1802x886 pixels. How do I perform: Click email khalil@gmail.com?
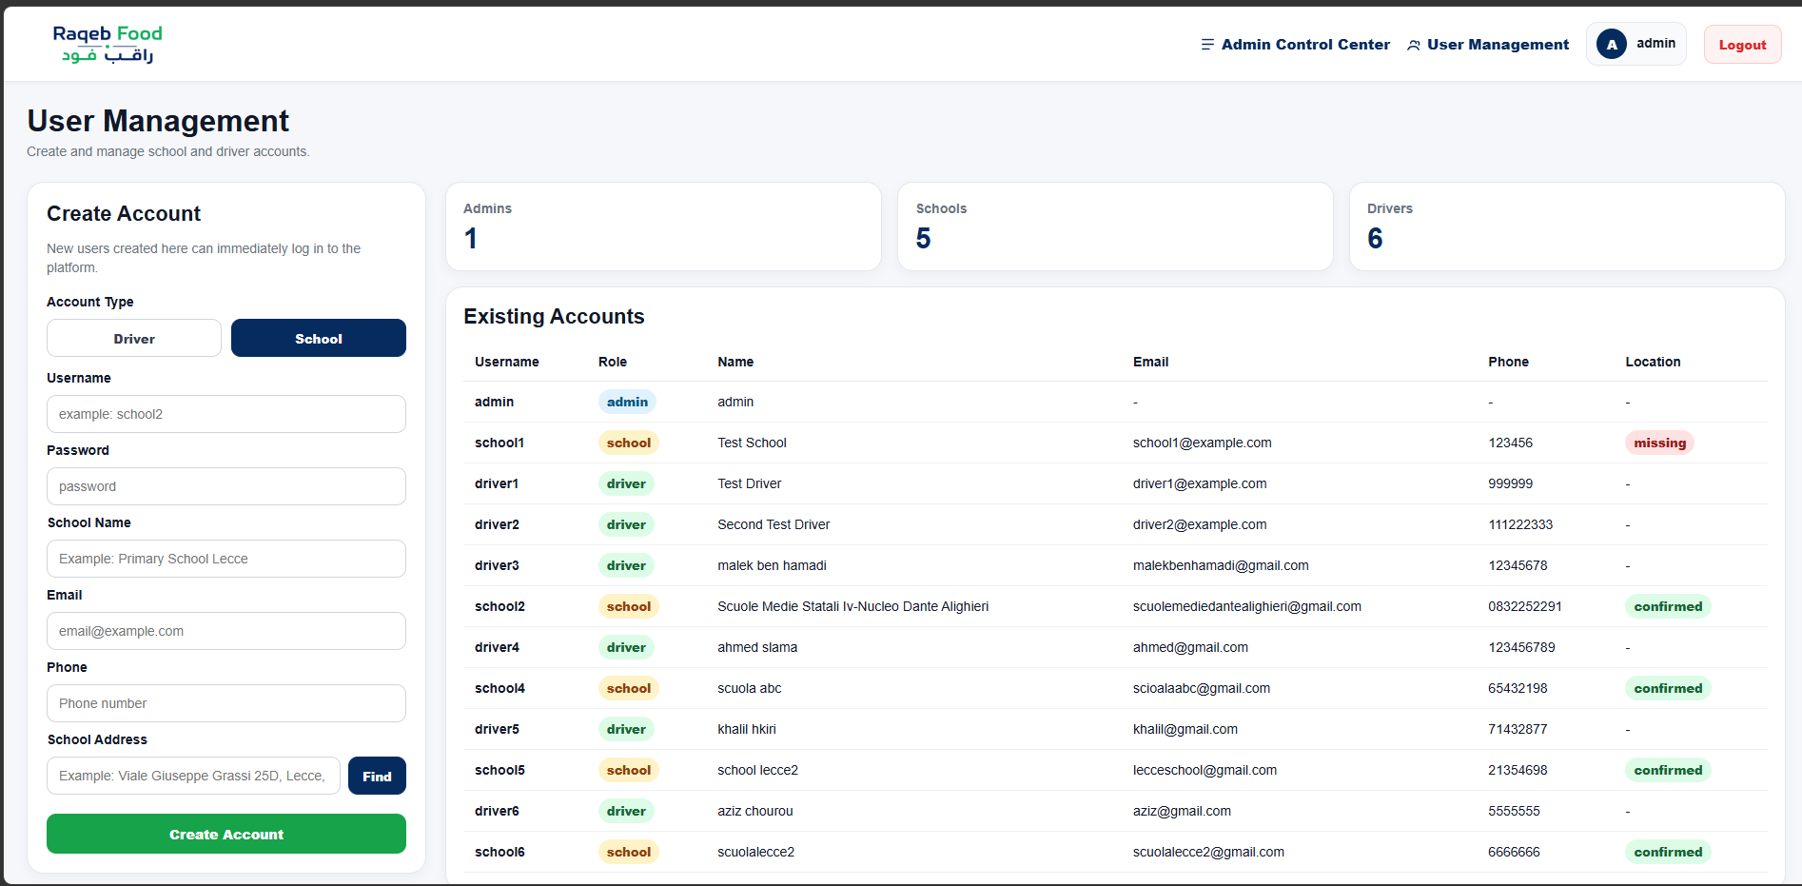pos(1185,729)
